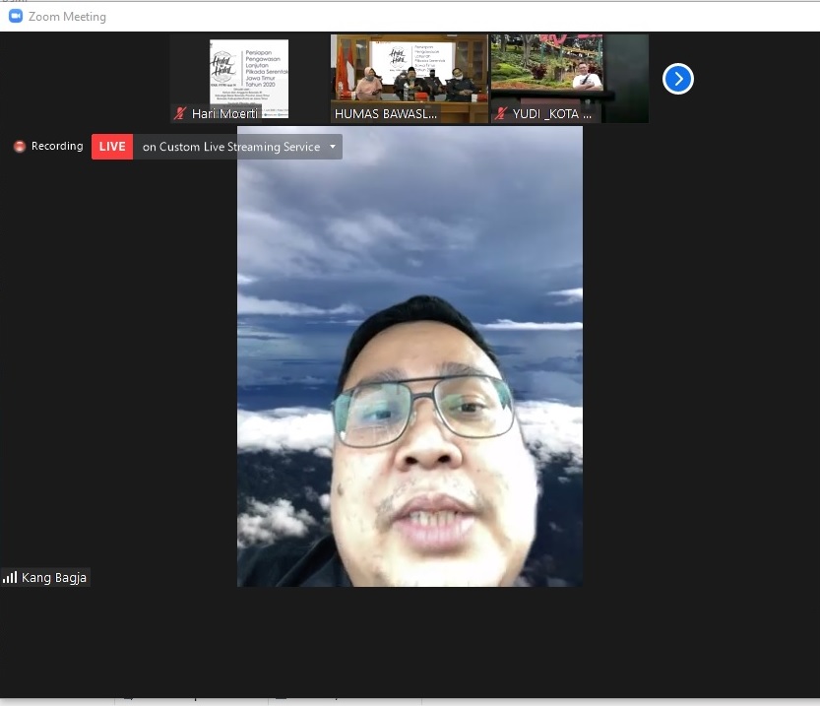Click the main speaker video of Kang Bagja
The image size is (820, 706).
click(x=410, y=394)
